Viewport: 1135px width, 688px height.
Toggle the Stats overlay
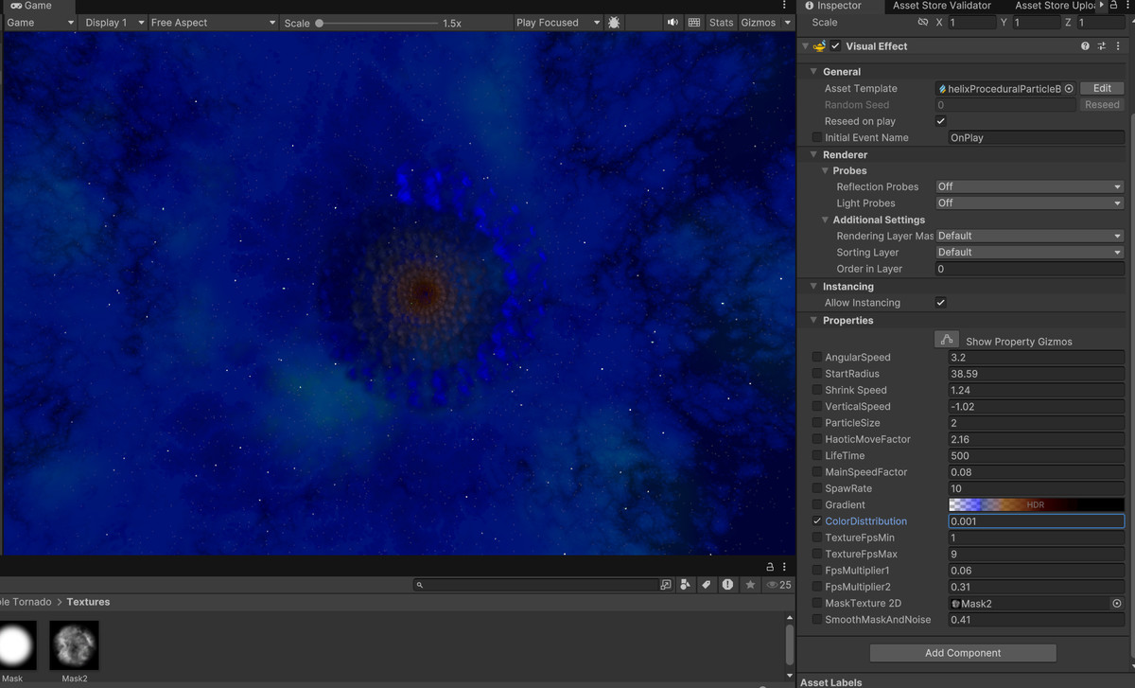(x=721, y=22)
